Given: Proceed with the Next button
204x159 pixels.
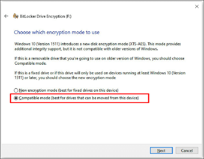Looking at the screenshot, I should point(161,151).
